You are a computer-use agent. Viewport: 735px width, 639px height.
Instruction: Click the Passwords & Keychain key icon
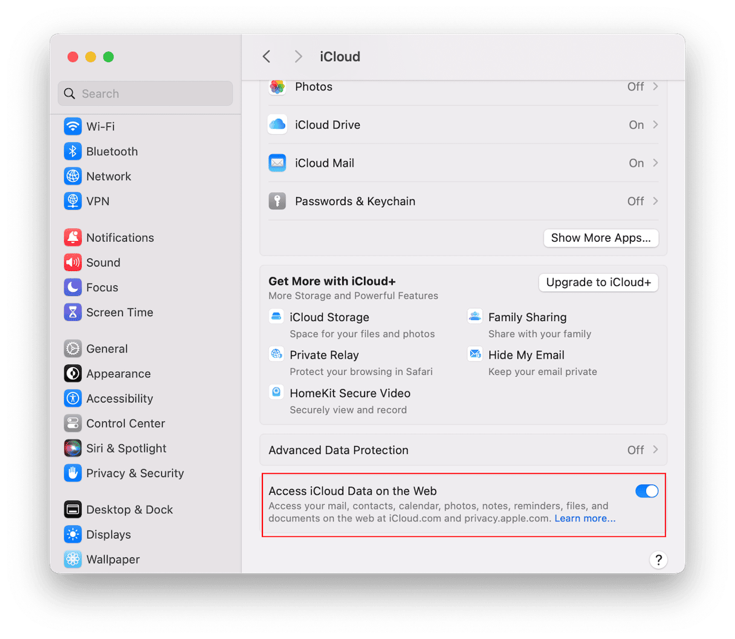click(277, 201)
